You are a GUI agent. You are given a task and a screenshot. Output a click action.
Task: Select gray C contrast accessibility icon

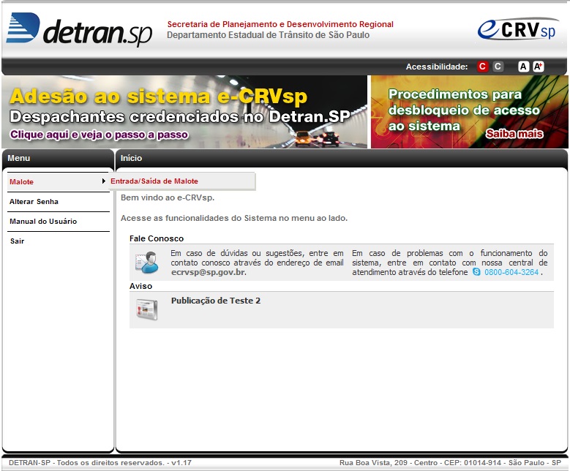point(498,67)
